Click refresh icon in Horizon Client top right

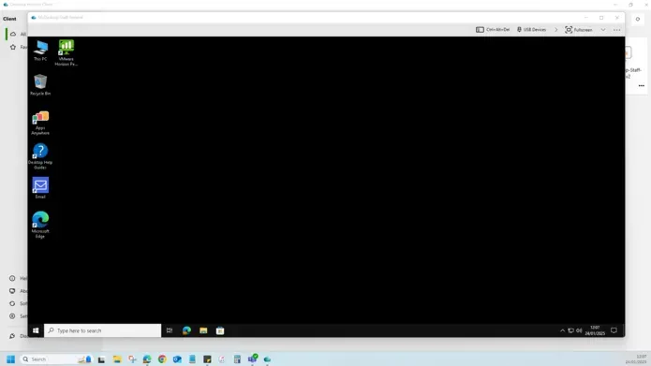[638, 19]
